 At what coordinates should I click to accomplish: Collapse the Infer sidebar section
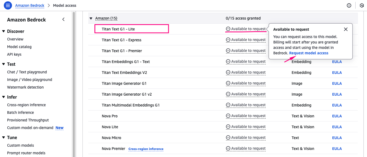point(4,97)
